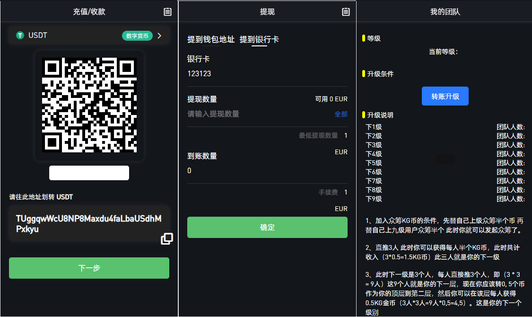
Task: Click the 下一步 green button
Action: click(89, 268)
